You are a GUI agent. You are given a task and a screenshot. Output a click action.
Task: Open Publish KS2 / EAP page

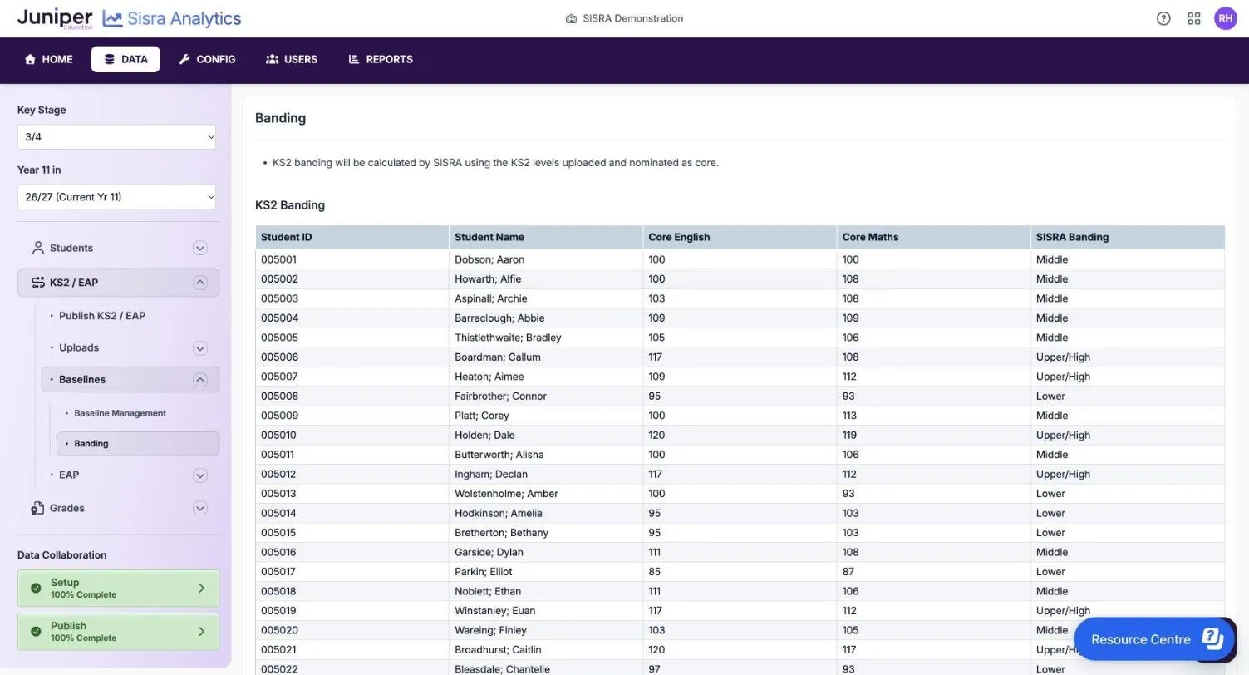coord(102,316)
